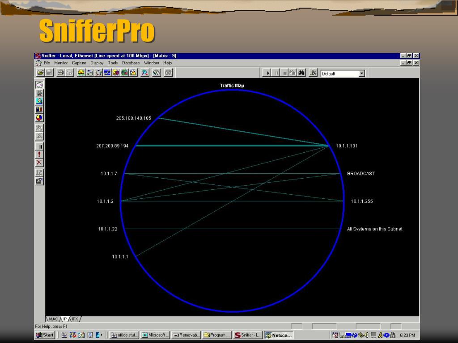Switch to the Removab taskbar window

186,335
